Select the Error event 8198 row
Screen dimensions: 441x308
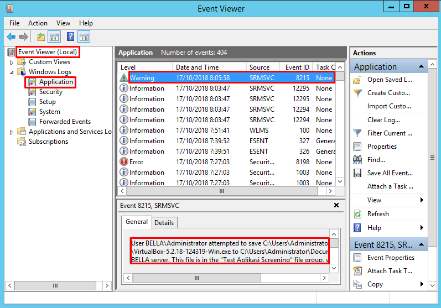click(227, 162)
